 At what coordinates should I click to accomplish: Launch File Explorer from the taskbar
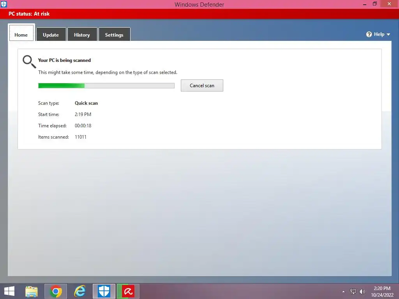(32, 291)
